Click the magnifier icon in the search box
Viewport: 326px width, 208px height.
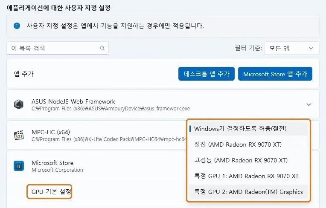[x=102, y=48]
